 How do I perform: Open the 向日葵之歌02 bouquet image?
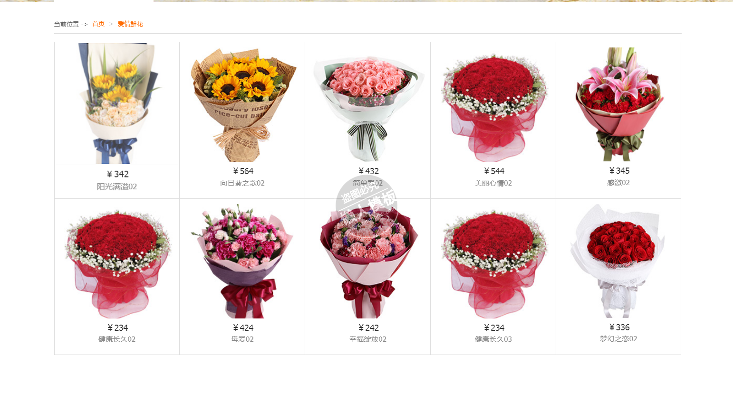242,105
